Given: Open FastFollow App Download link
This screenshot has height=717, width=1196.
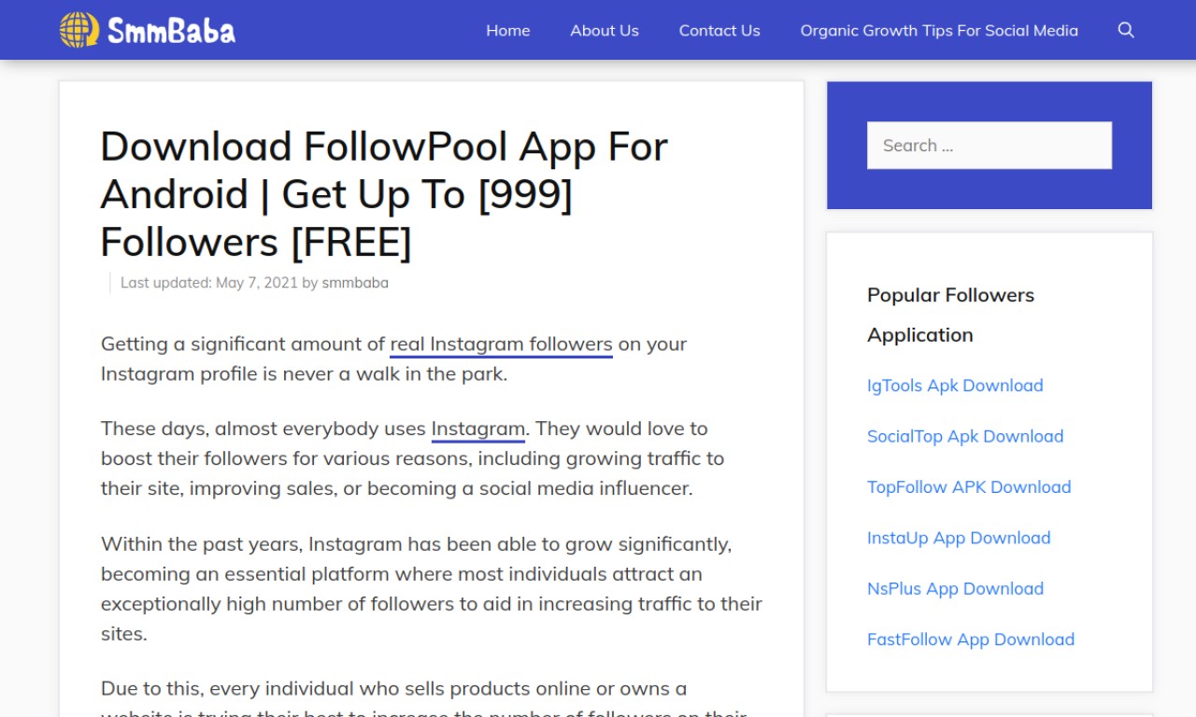Looking at the screenshot, I should (x=971, y=640).
